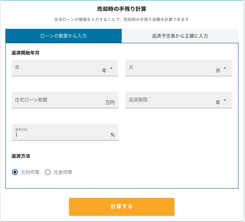Select the ローンの概要から入力 tab
This screenshot has width=245, height=222.
tap(64, 36)
